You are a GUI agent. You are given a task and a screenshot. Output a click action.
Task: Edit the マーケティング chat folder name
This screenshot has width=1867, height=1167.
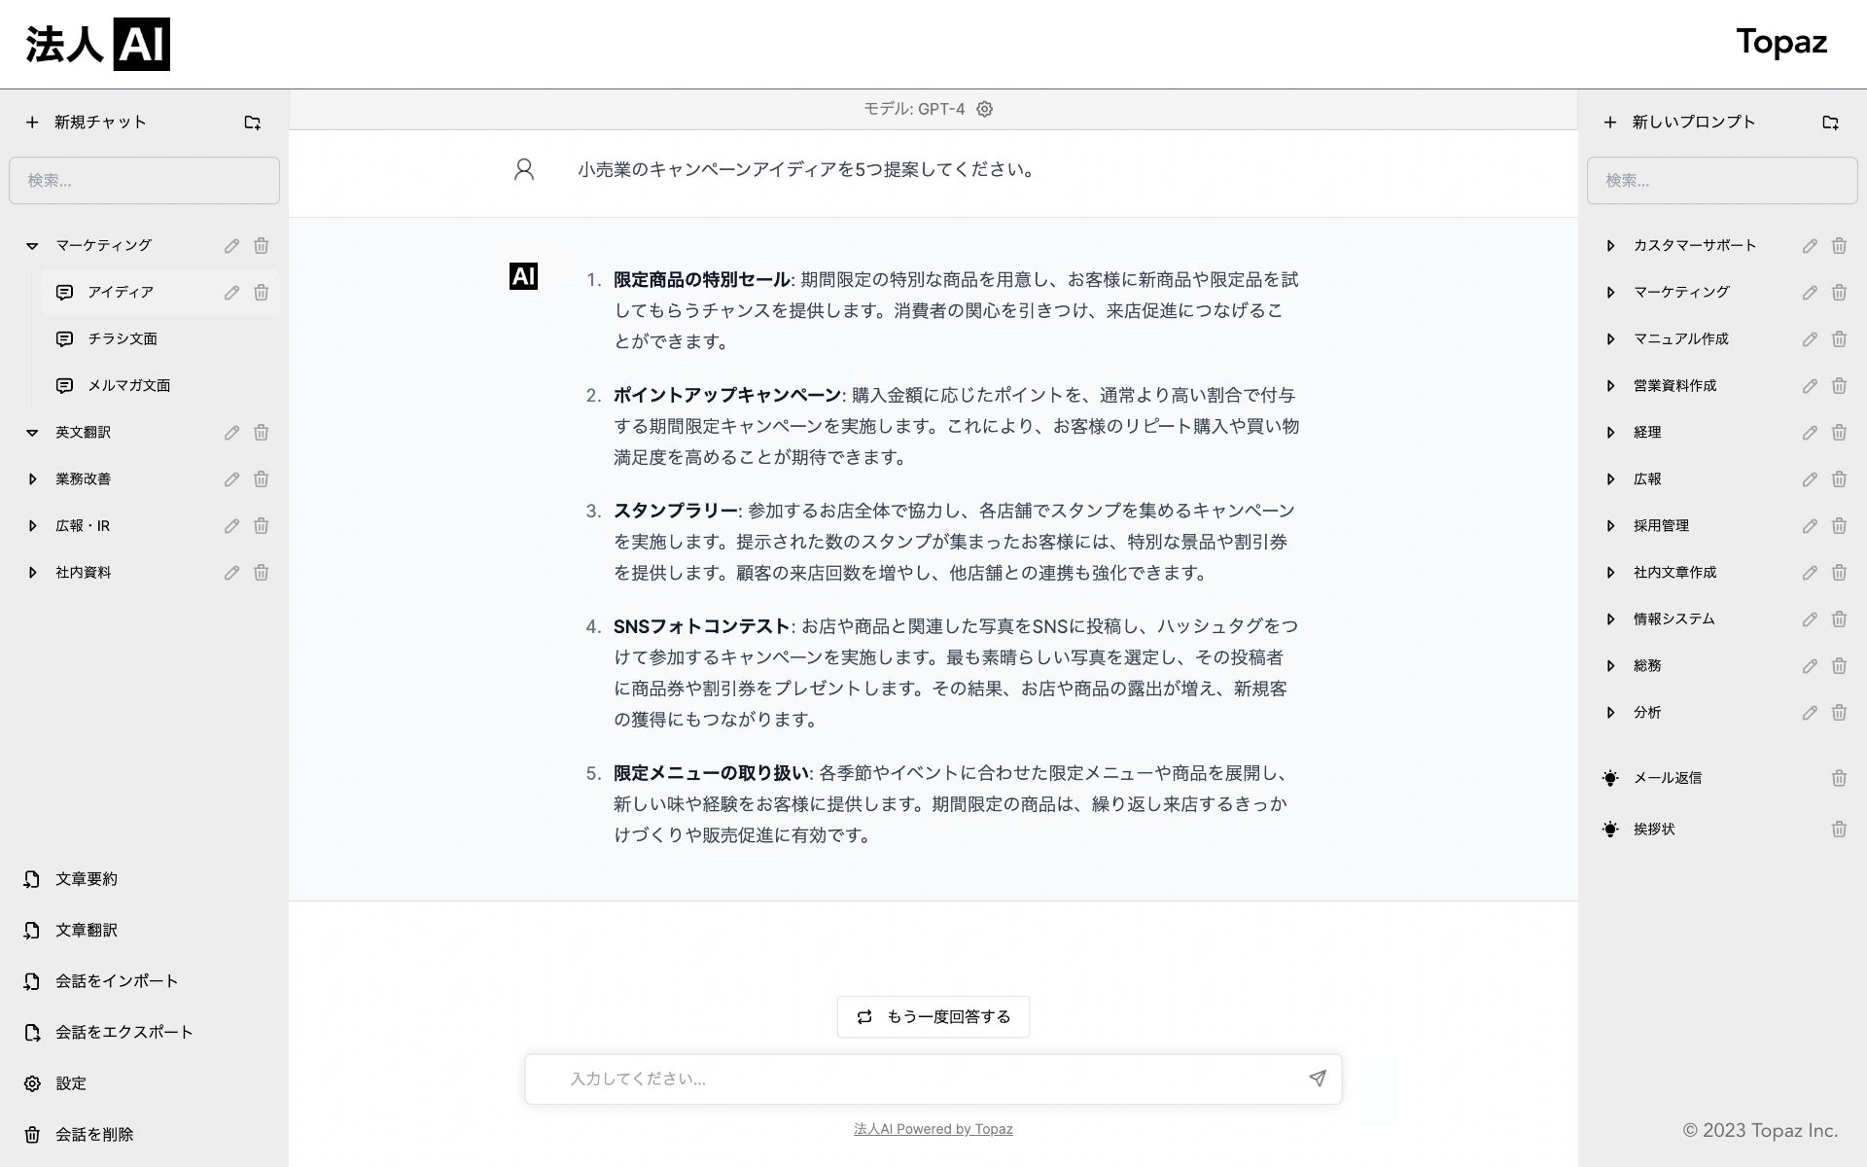tap(231, 246)
